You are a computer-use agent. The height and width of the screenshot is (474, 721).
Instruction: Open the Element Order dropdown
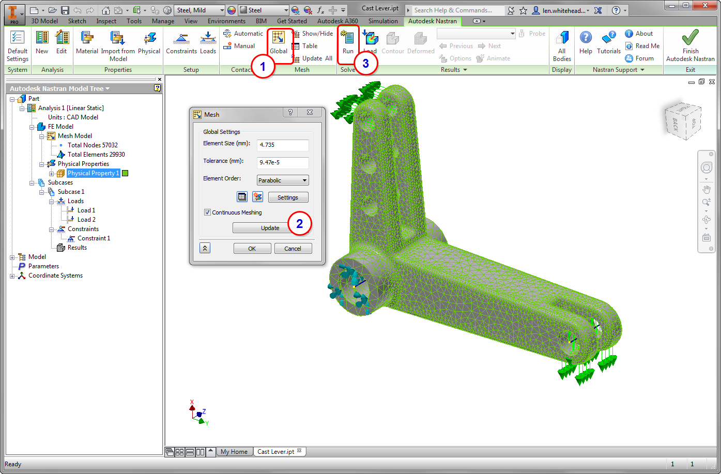click(x=283, y=180)
